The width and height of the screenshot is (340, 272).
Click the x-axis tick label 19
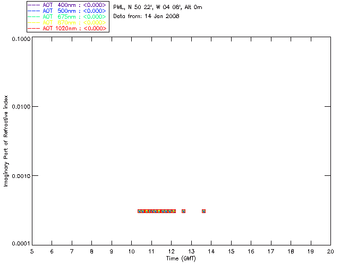coord(311,251)
